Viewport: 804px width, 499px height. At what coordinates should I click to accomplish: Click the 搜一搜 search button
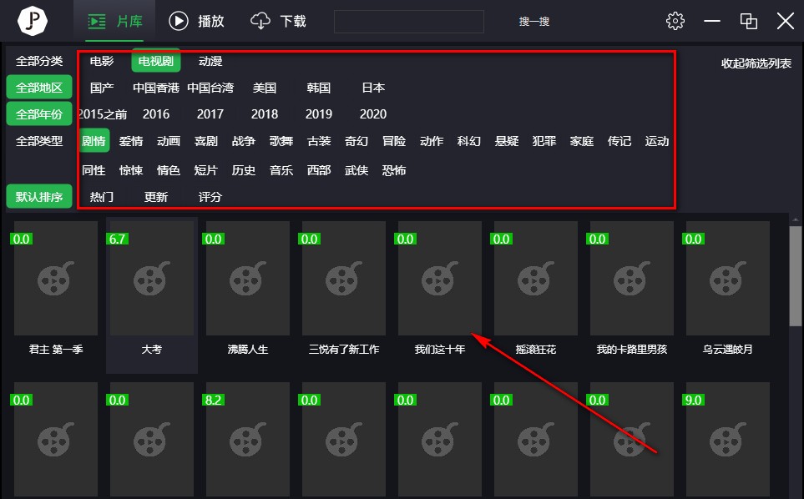coord(533,21)
